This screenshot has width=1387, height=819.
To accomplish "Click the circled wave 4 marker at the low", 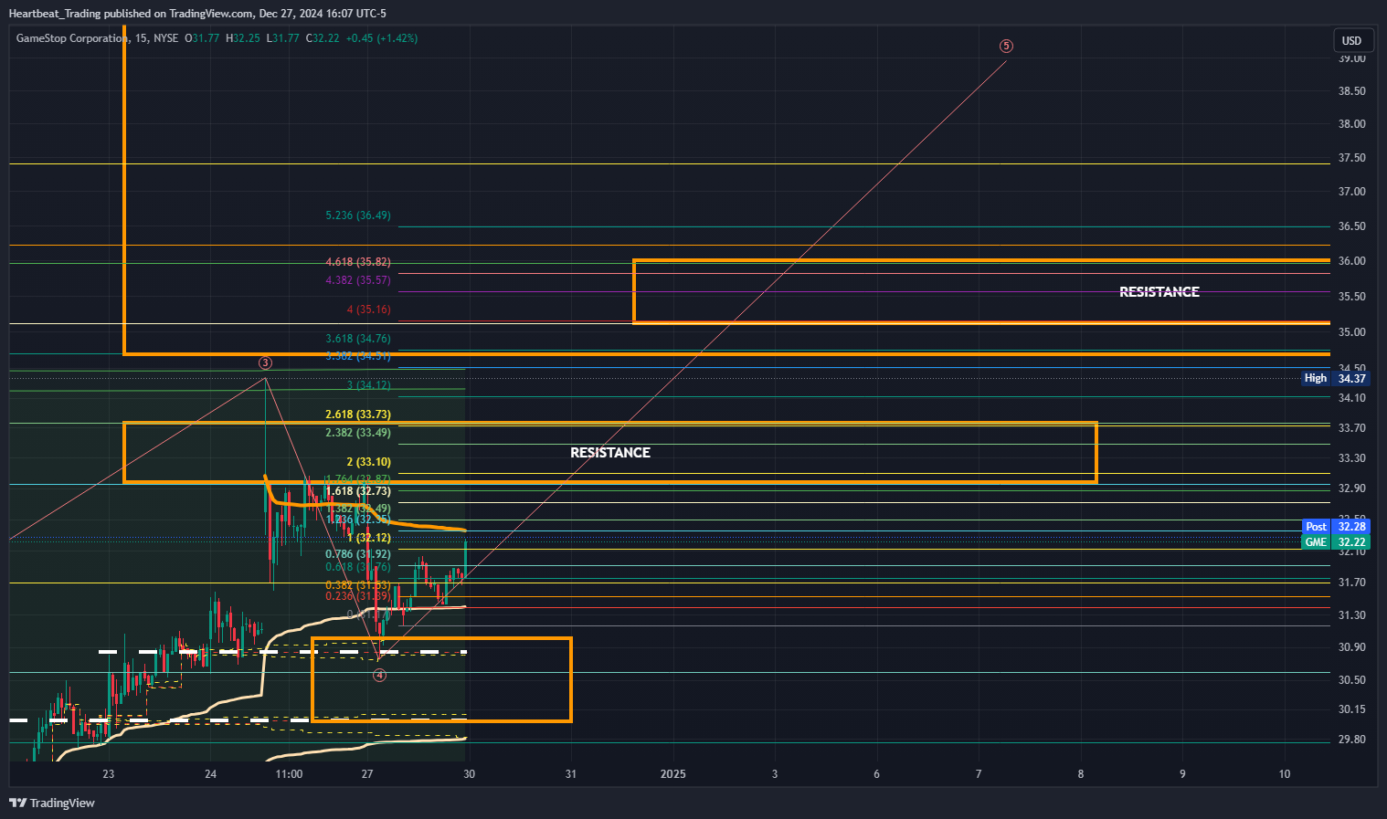I will click(380, 676).
